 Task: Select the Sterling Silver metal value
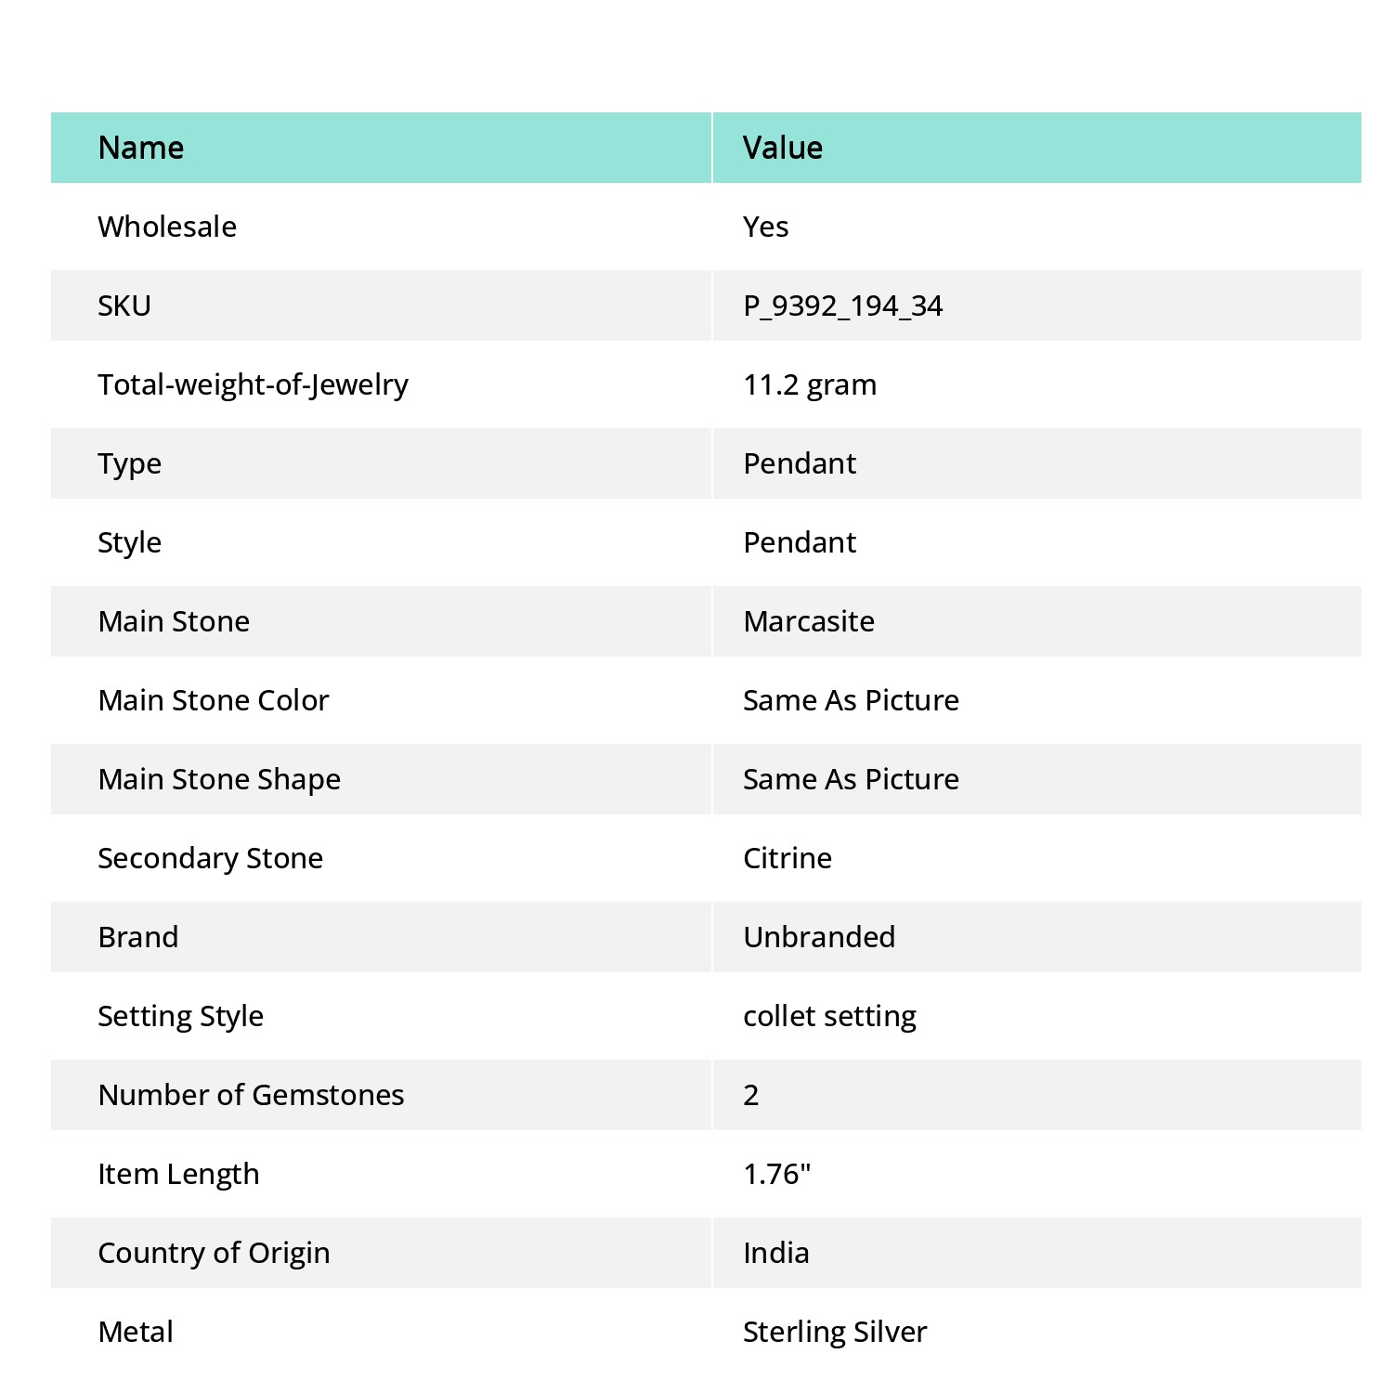tap(835, 1333)
